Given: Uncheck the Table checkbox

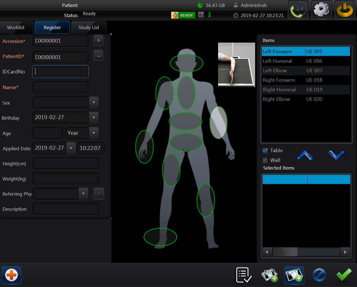Looking at the screenshot, I should click(265, 151).
